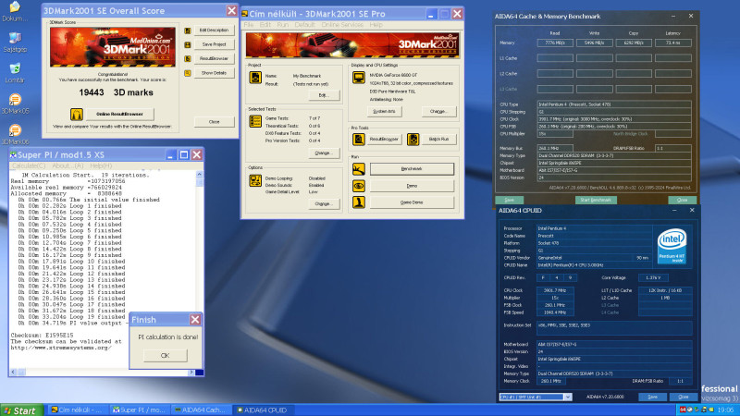Click the Save Project floppy icon
Viewport: 740px width, 416px height.
[188, 44]
